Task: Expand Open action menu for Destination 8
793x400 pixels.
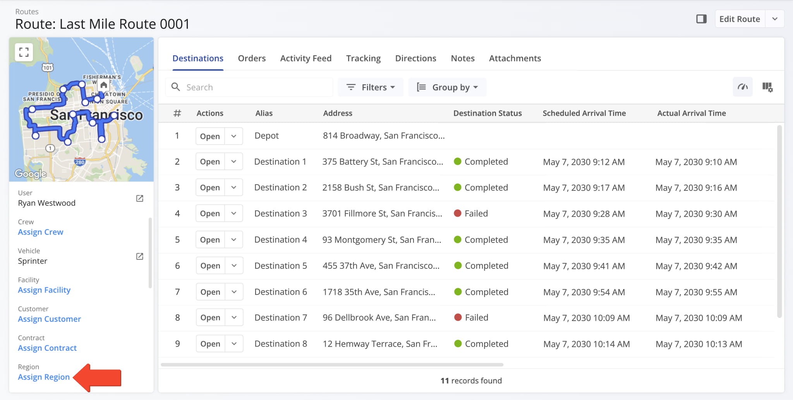Action: [x=234, y=344]
